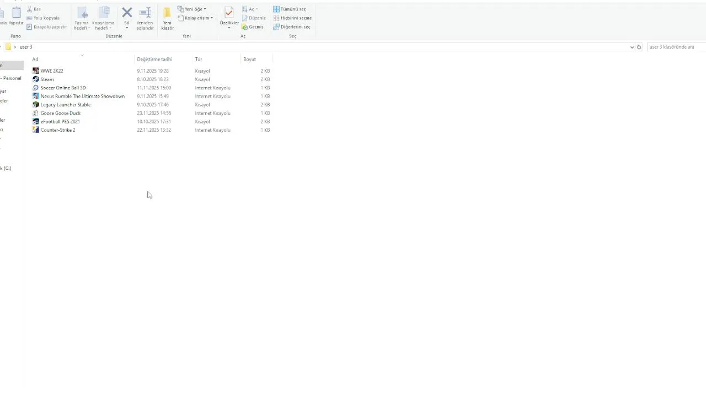This screenshot has width=706, height=397.
Task: Click the date 23.11.2025 14:56
Action: click(154, 113)
